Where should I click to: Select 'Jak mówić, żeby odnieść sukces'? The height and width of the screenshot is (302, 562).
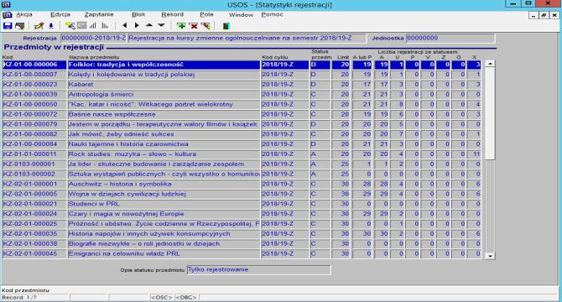(164, 134)
